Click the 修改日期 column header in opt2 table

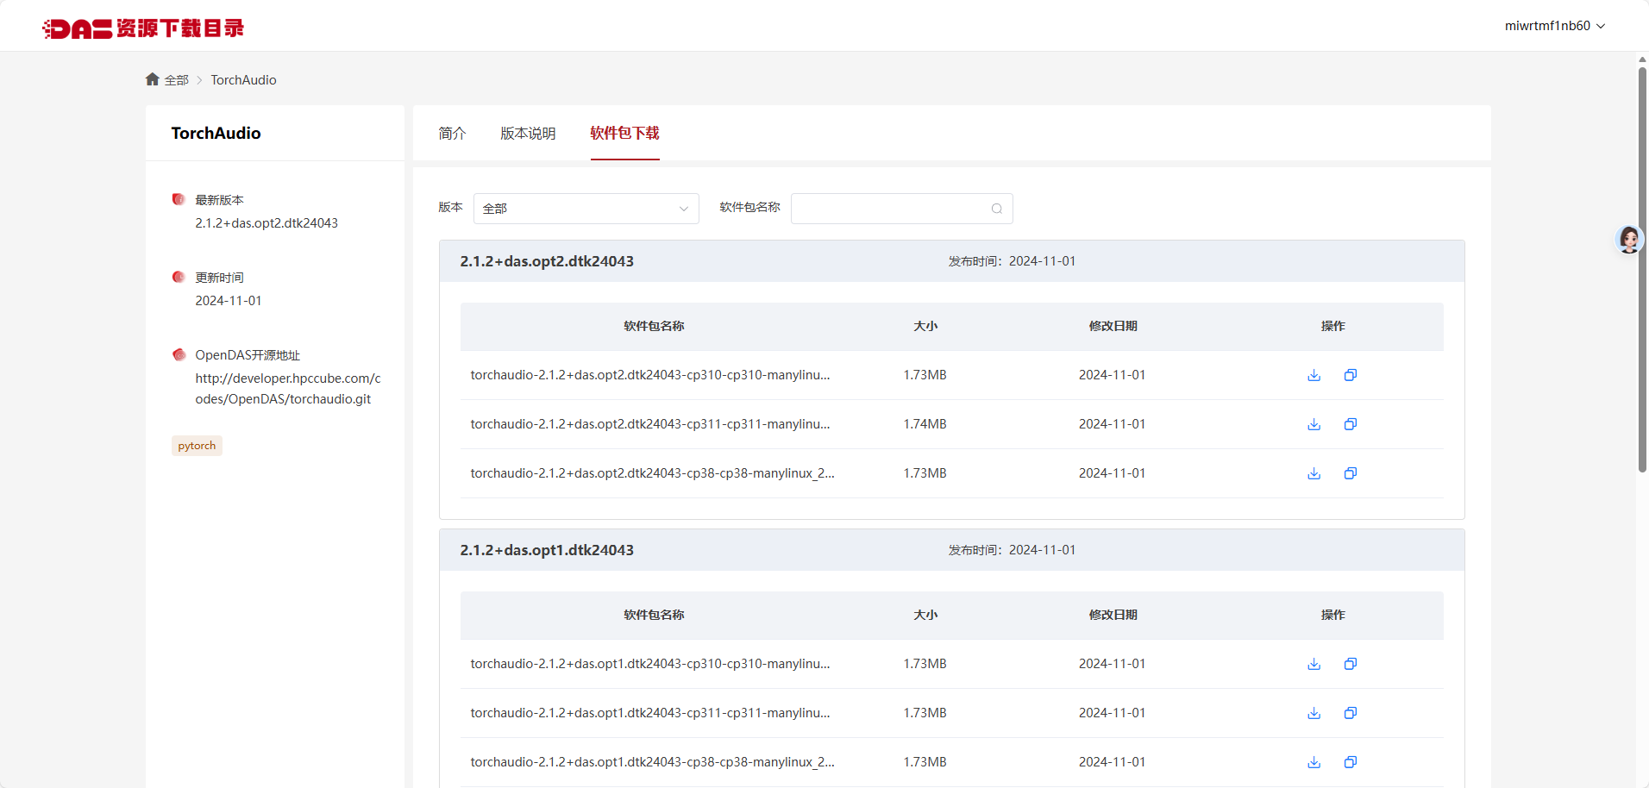pos(1113,326)
